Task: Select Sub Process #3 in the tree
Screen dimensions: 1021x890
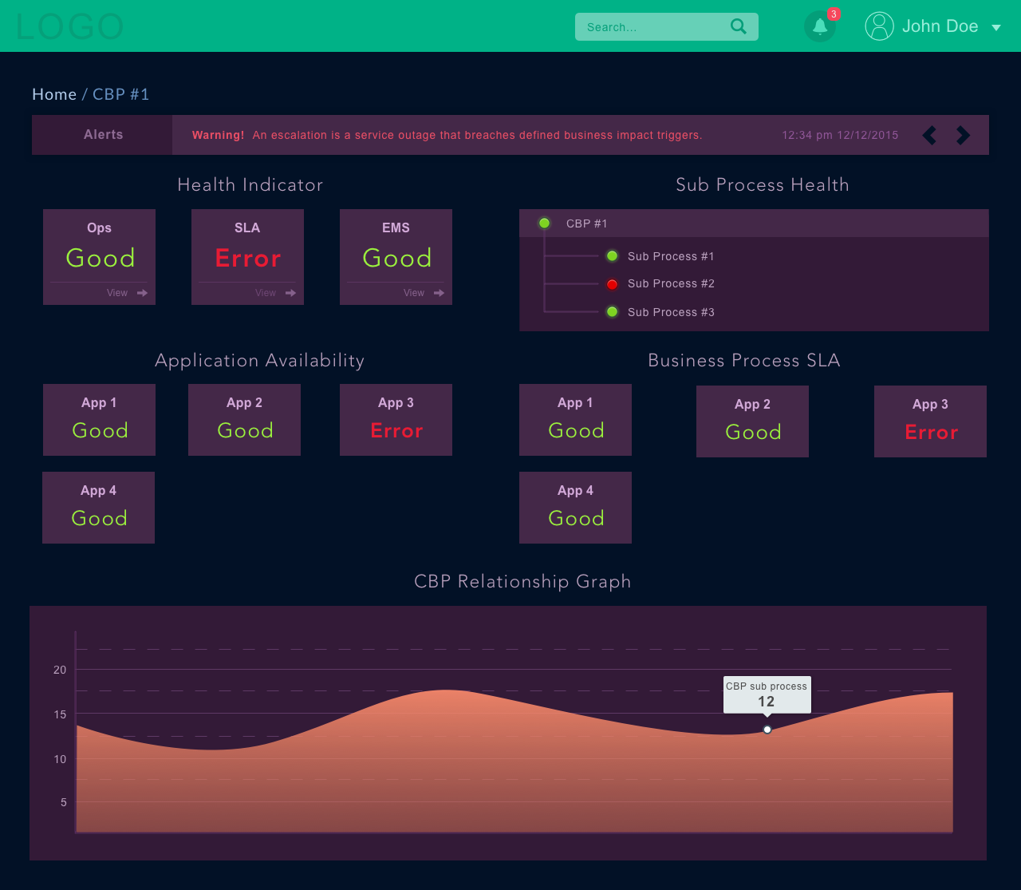Action: pos(671,312)
